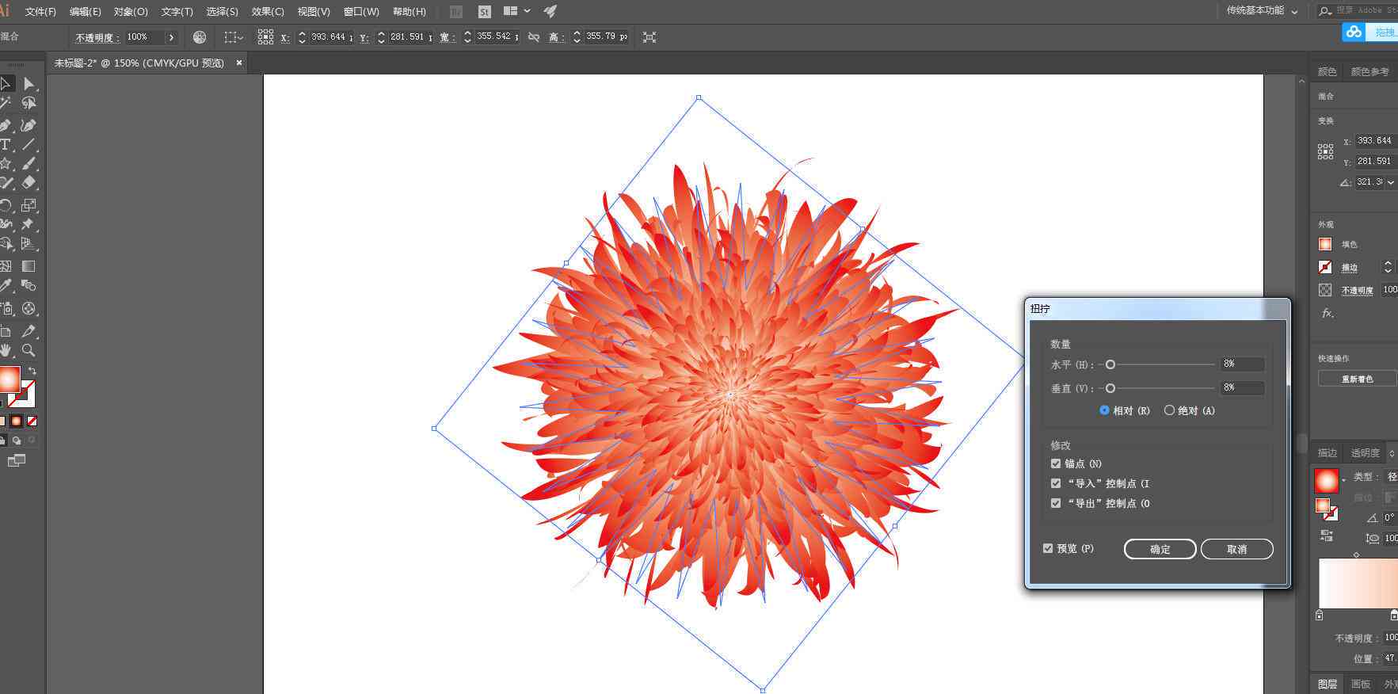Open the Window menu
1398x694 pixels.
(x=361, y=12)
